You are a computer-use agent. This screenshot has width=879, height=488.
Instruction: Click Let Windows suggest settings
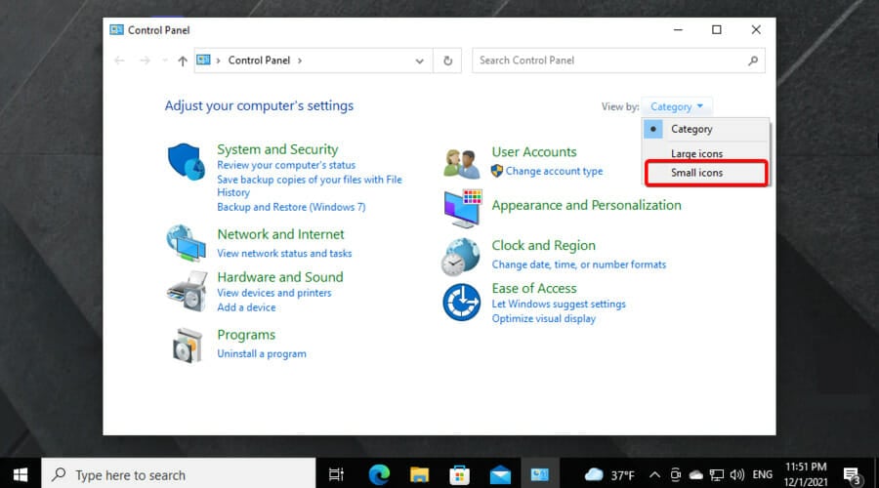tap(559, 305)
